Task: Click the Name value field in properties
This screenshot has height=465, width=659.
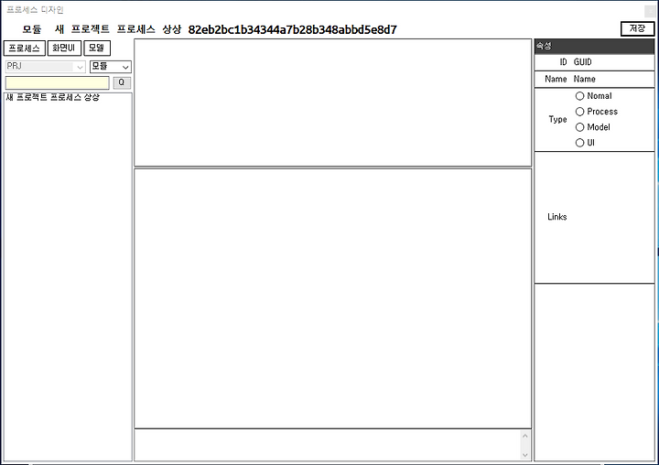Action: 584,79
